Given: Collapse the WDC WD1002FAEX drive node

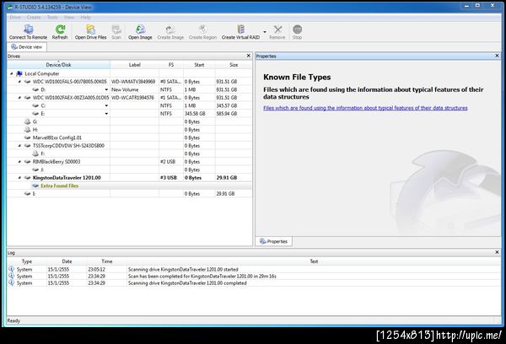Looking at the screenshot, I should point(19,98).
